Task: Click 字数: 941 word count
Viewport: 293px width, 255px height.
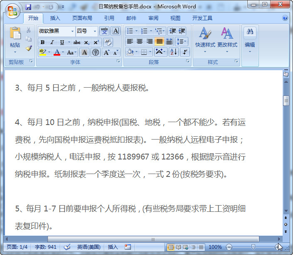Action: tap(46, 247)
